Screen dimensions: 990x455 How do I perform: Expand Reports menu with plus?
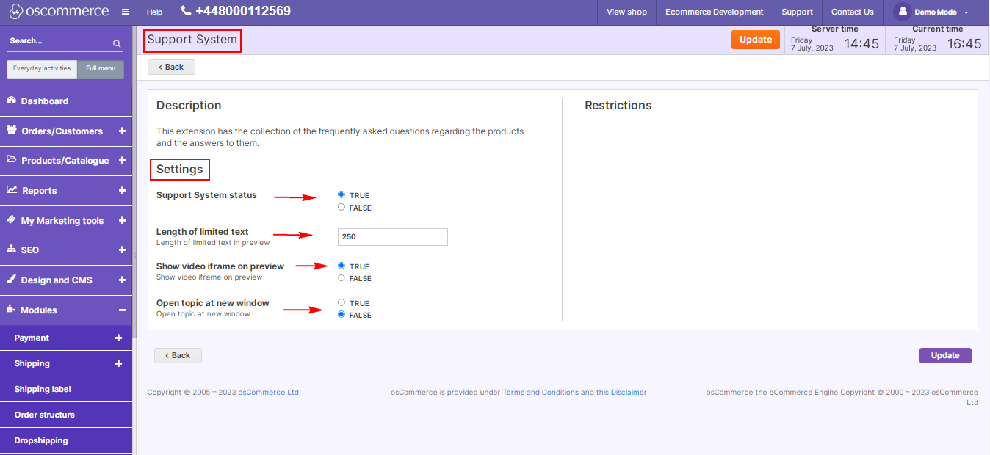tap(122, 190)
